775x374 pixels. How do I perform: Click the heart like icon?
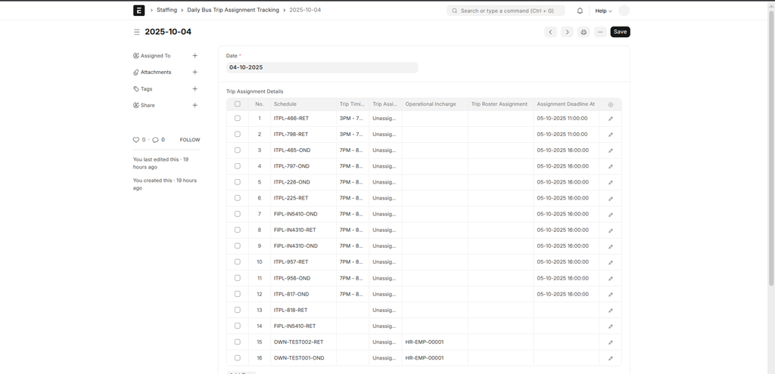136,140
